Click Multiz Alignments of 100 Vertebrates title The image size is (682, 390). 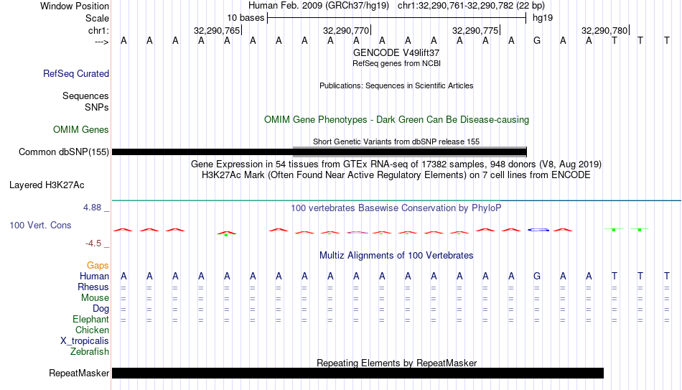click(x=396, y=256)
